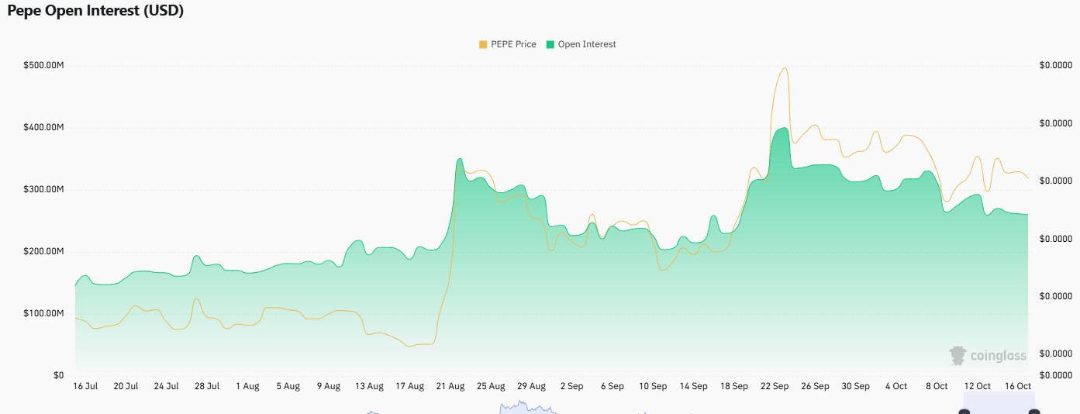The width and height of the screenshot is (1080, 414).
Task: Click the 24 Jul date label
Action: coord(166,386)
